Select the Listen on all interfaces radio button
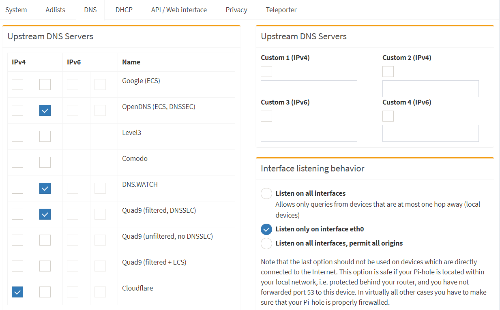 266,193
